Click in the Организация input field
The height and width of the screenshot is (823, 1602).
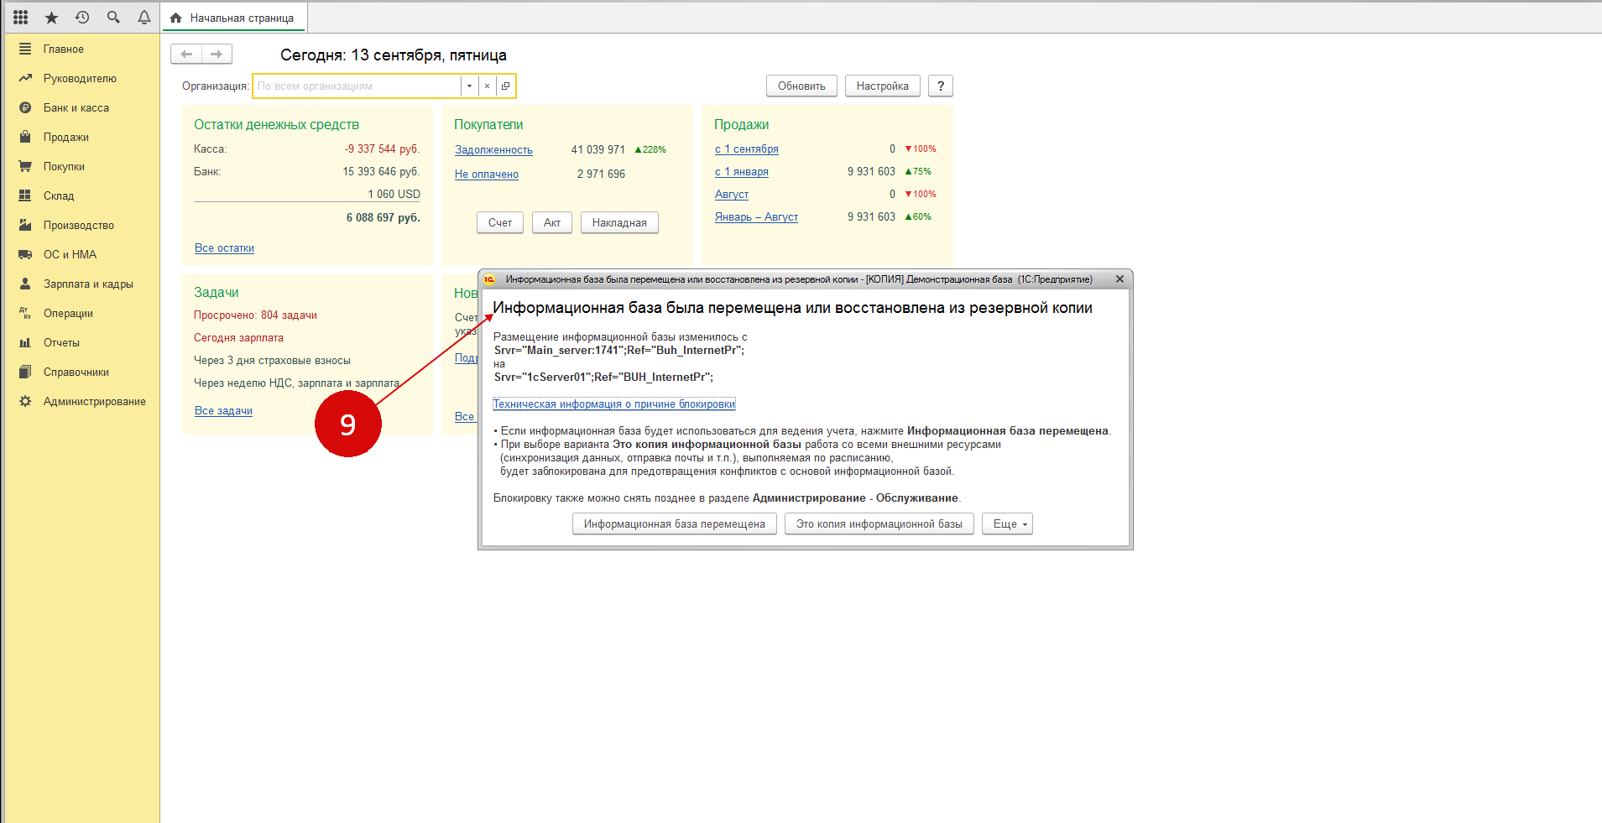tap(357, 86)
